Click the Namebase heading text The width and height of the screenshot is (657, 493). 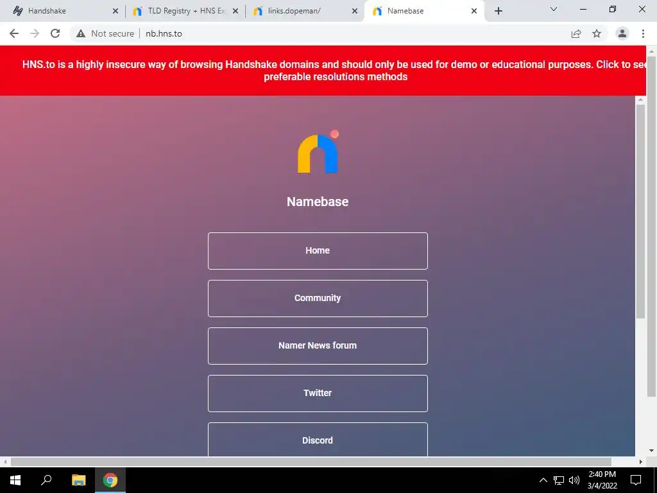[318, 202]
